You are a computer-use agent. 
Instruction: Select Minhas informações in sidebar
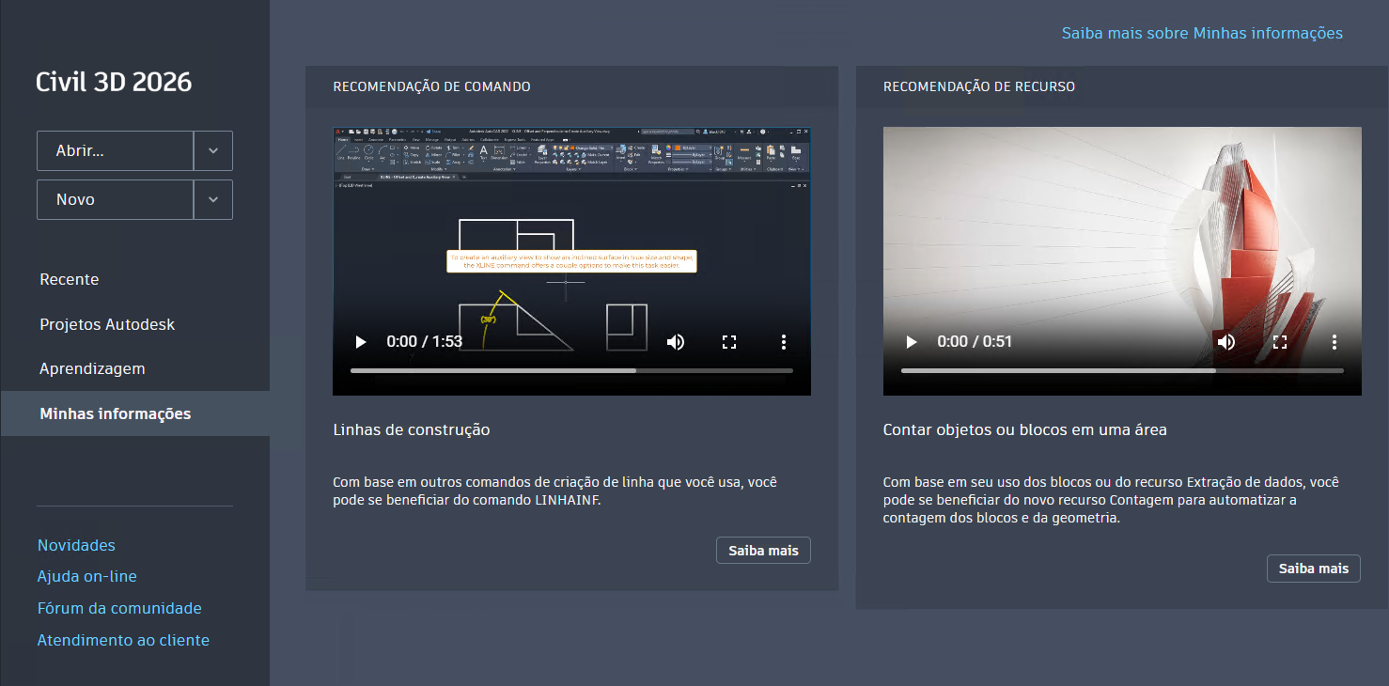tap(135, 413)
